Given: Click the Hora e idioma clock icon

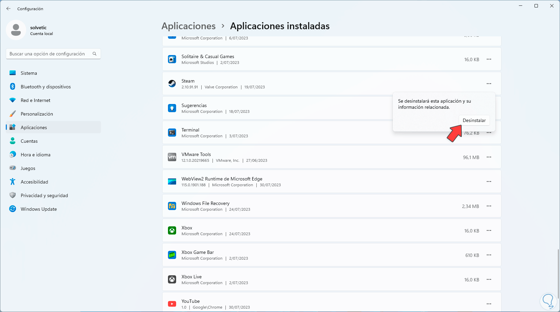Looking at the screenshot, I should point(13,155).
